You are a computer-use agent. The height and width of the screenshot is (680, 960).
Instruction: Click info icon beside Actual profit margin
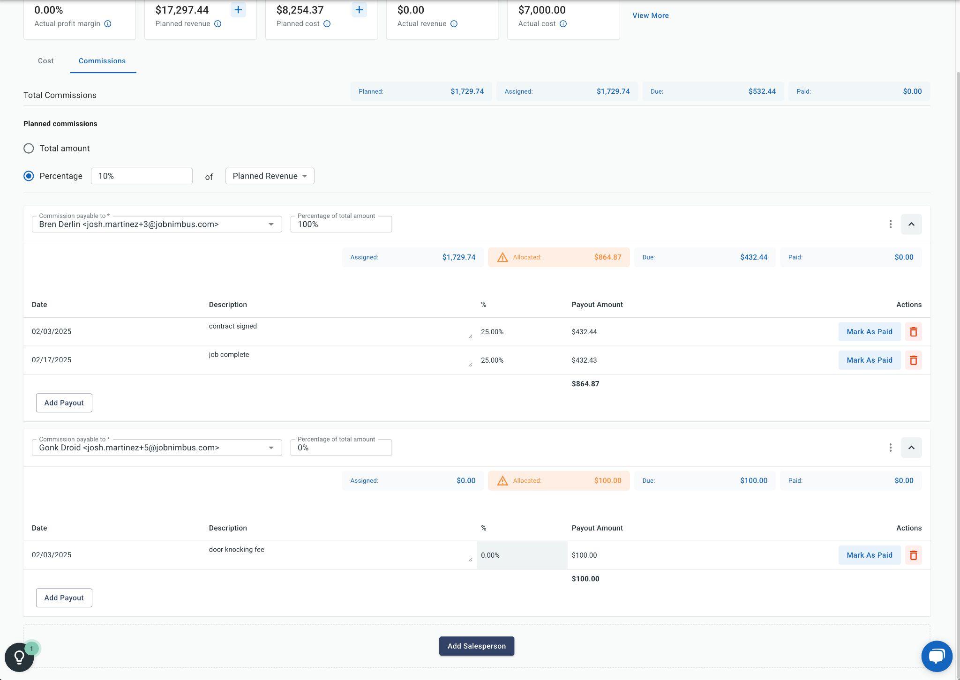(x=108, y=24)
